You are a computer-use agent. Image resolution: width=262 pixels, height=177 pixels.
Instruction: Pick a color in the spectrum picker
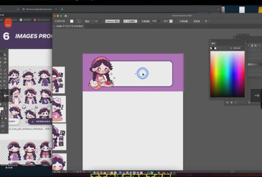point(227,74)
